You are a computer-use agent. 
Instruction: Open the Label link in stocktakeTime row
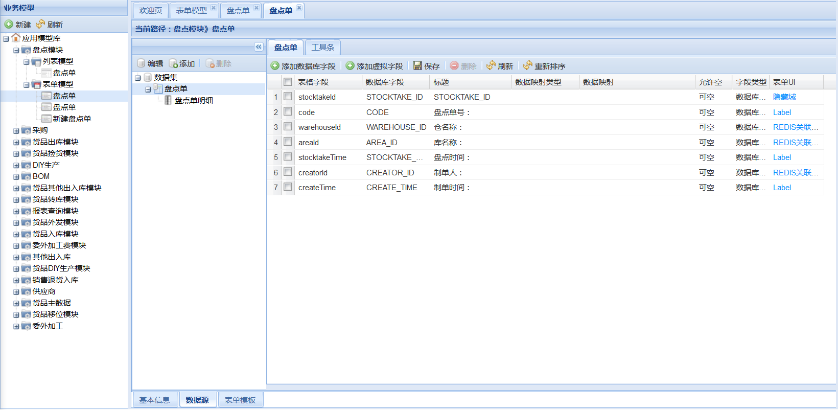click(782, 157)
